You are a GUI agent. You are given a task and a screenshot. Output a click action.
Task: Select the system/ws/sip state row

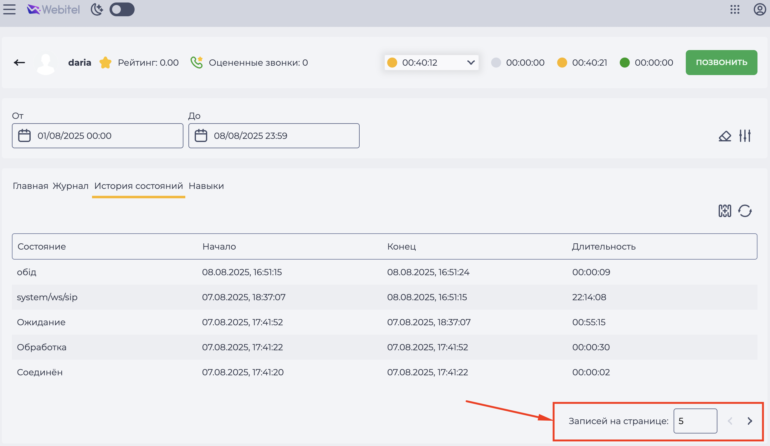[385, 297]
